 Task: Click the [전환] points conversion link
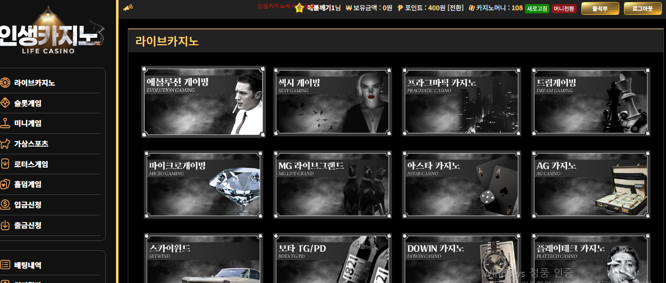tap(455, 8)
